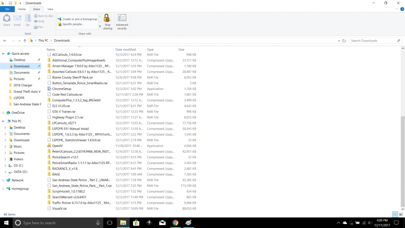Screen dimensions: 405x228
Task: Expand the Music folder node
Action: click(5, 147)
